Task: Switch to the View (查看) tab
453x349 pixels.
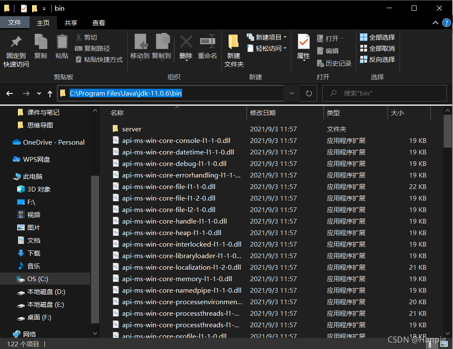Action: click(x=99, y=23)
